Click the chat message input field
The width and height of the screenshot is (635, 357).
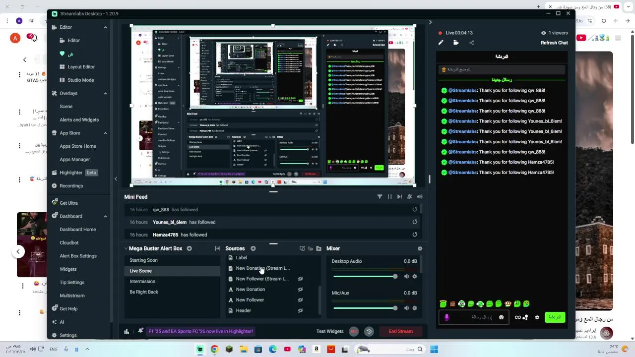coord(473,317)
